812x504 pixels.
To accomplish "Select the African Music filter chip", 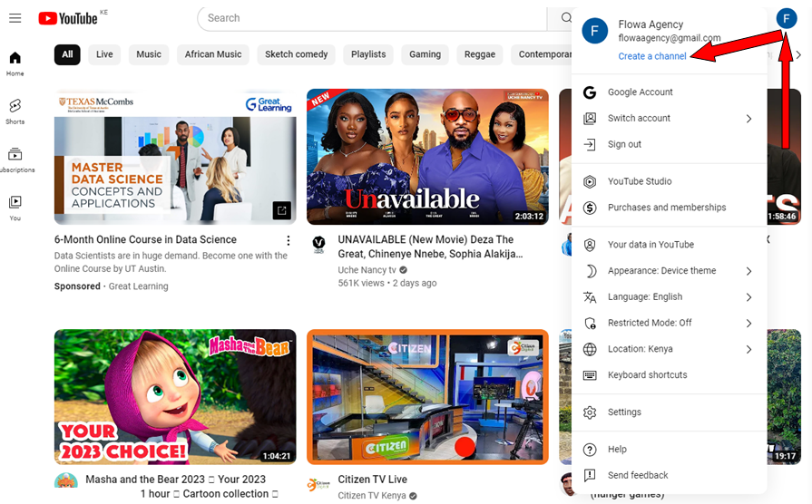I will [x=213, y=54].
